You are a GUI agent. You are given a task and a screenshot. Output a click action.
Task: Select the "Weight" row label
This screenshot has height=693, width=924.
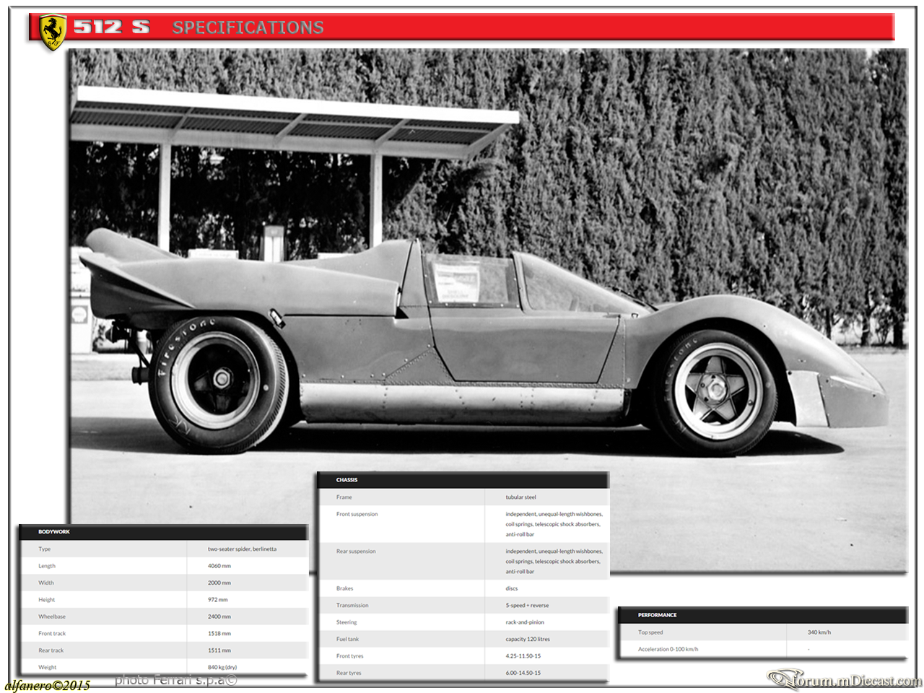pos(48,667)
